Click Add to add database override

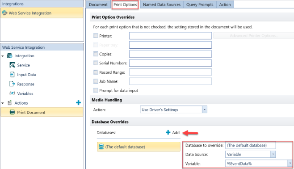tap(172, 133)
